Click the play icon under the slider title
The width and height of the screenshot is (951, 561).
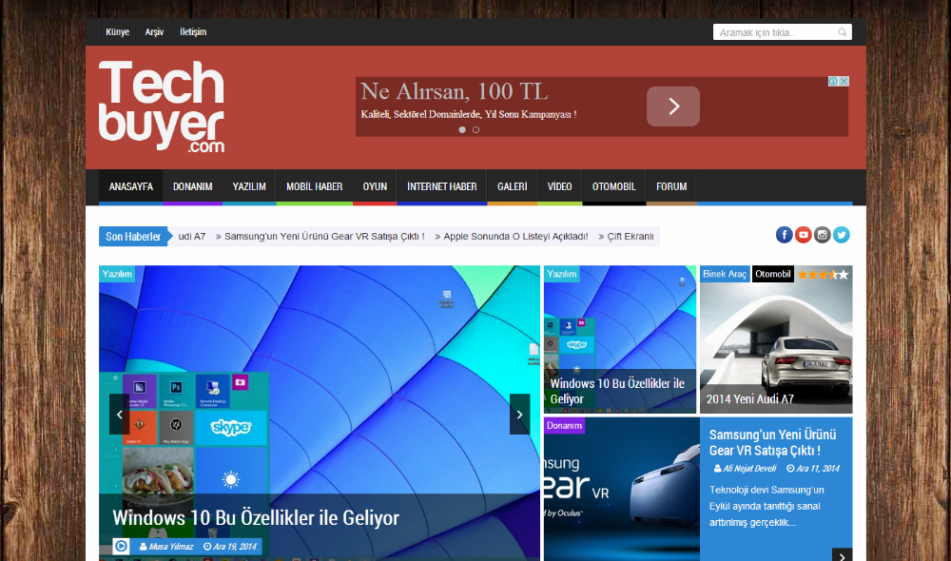coord(122,546)
